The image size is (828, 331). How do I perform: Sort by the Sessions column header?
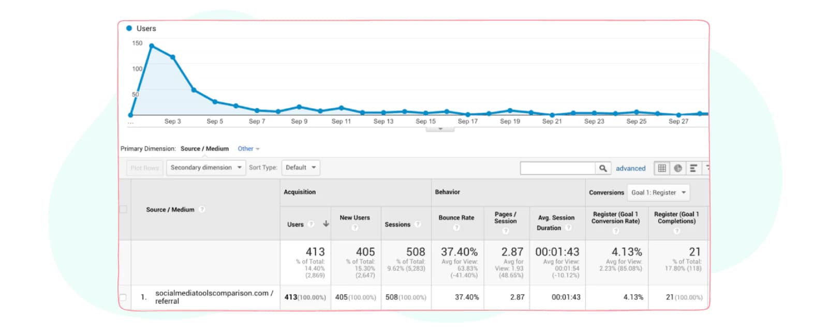click(x=397, y=224)
